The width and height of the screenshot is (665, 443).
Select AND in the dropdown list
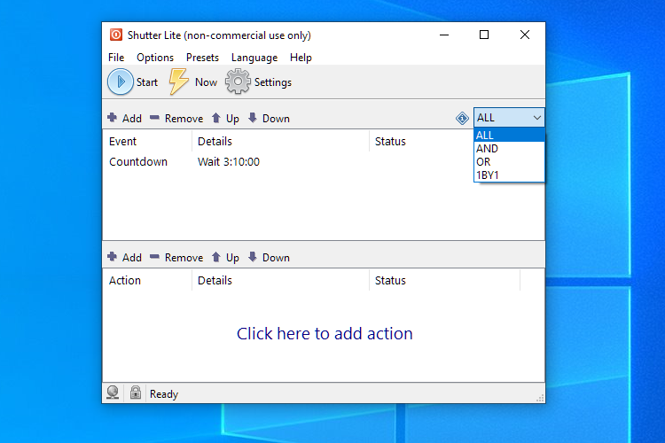click(509, 148)
